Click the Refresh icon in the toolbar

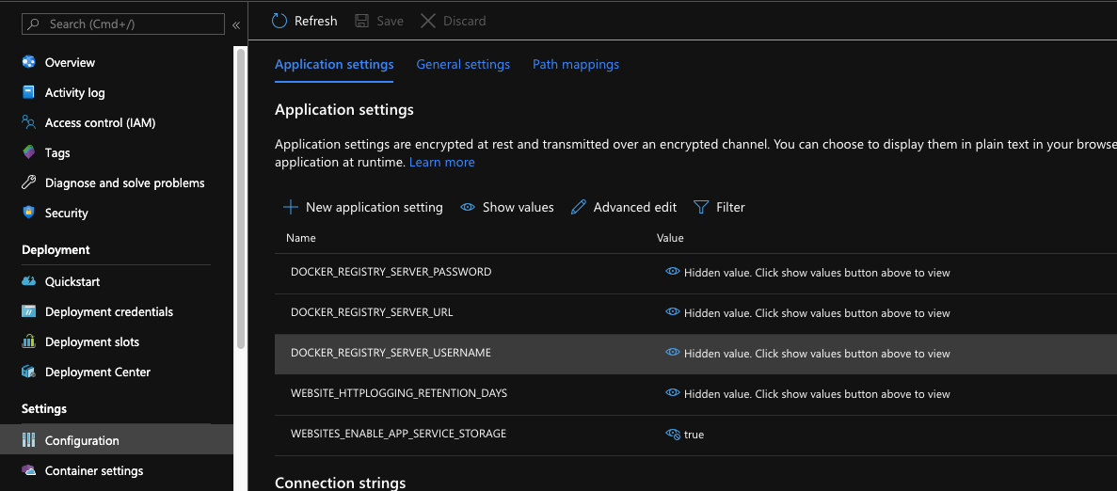(279, 21)
